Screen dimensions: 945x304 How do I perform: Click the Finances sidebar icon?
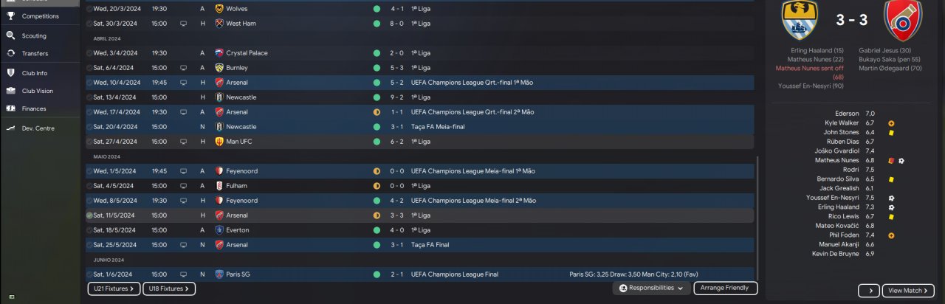click(x=10, y=108)
